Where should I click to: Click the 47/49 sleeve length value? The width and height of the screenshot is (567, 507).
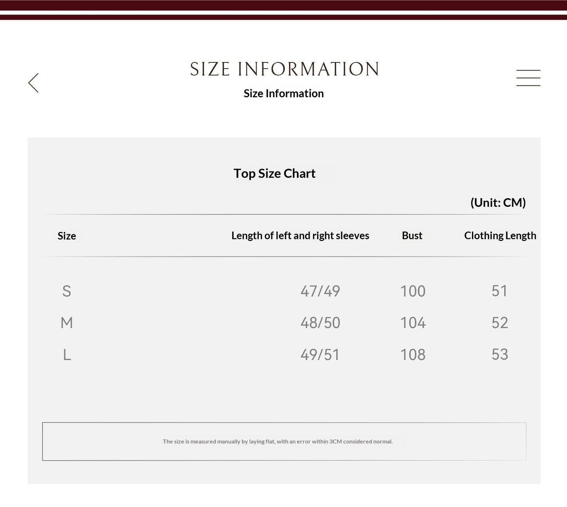(x=320, y=291)
